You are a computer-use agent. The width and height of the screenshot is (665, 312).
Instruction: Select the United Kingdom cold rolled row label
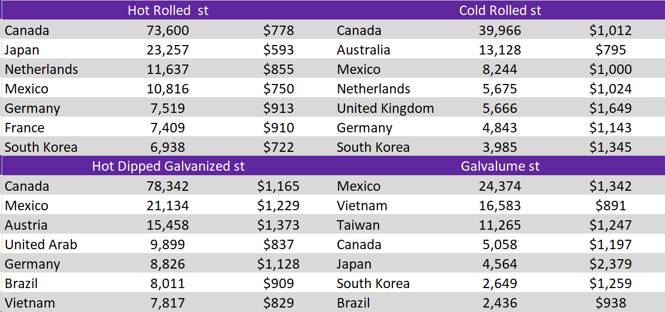click(x=385, y=108)
